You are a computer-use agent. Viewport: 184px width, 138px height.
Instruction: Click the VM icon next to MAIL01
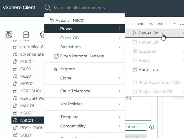pyautogui.click(x=15, y=106)
